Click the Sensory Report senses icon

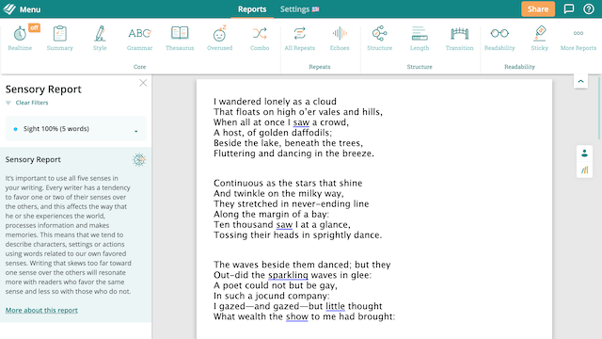point(139,159)
